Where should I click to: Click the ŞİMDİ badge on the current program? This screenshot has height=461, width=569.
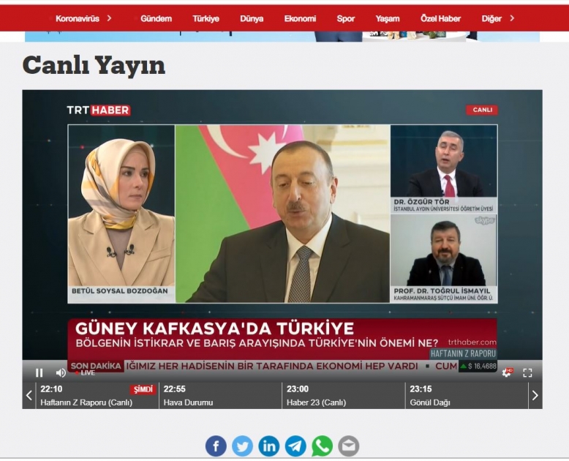[143, 389]
